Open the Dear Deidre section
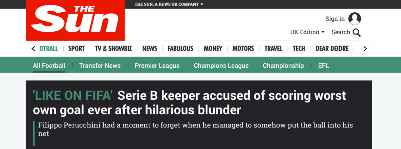The width and height of the screenshot is (401, 149). pos(332,48)
